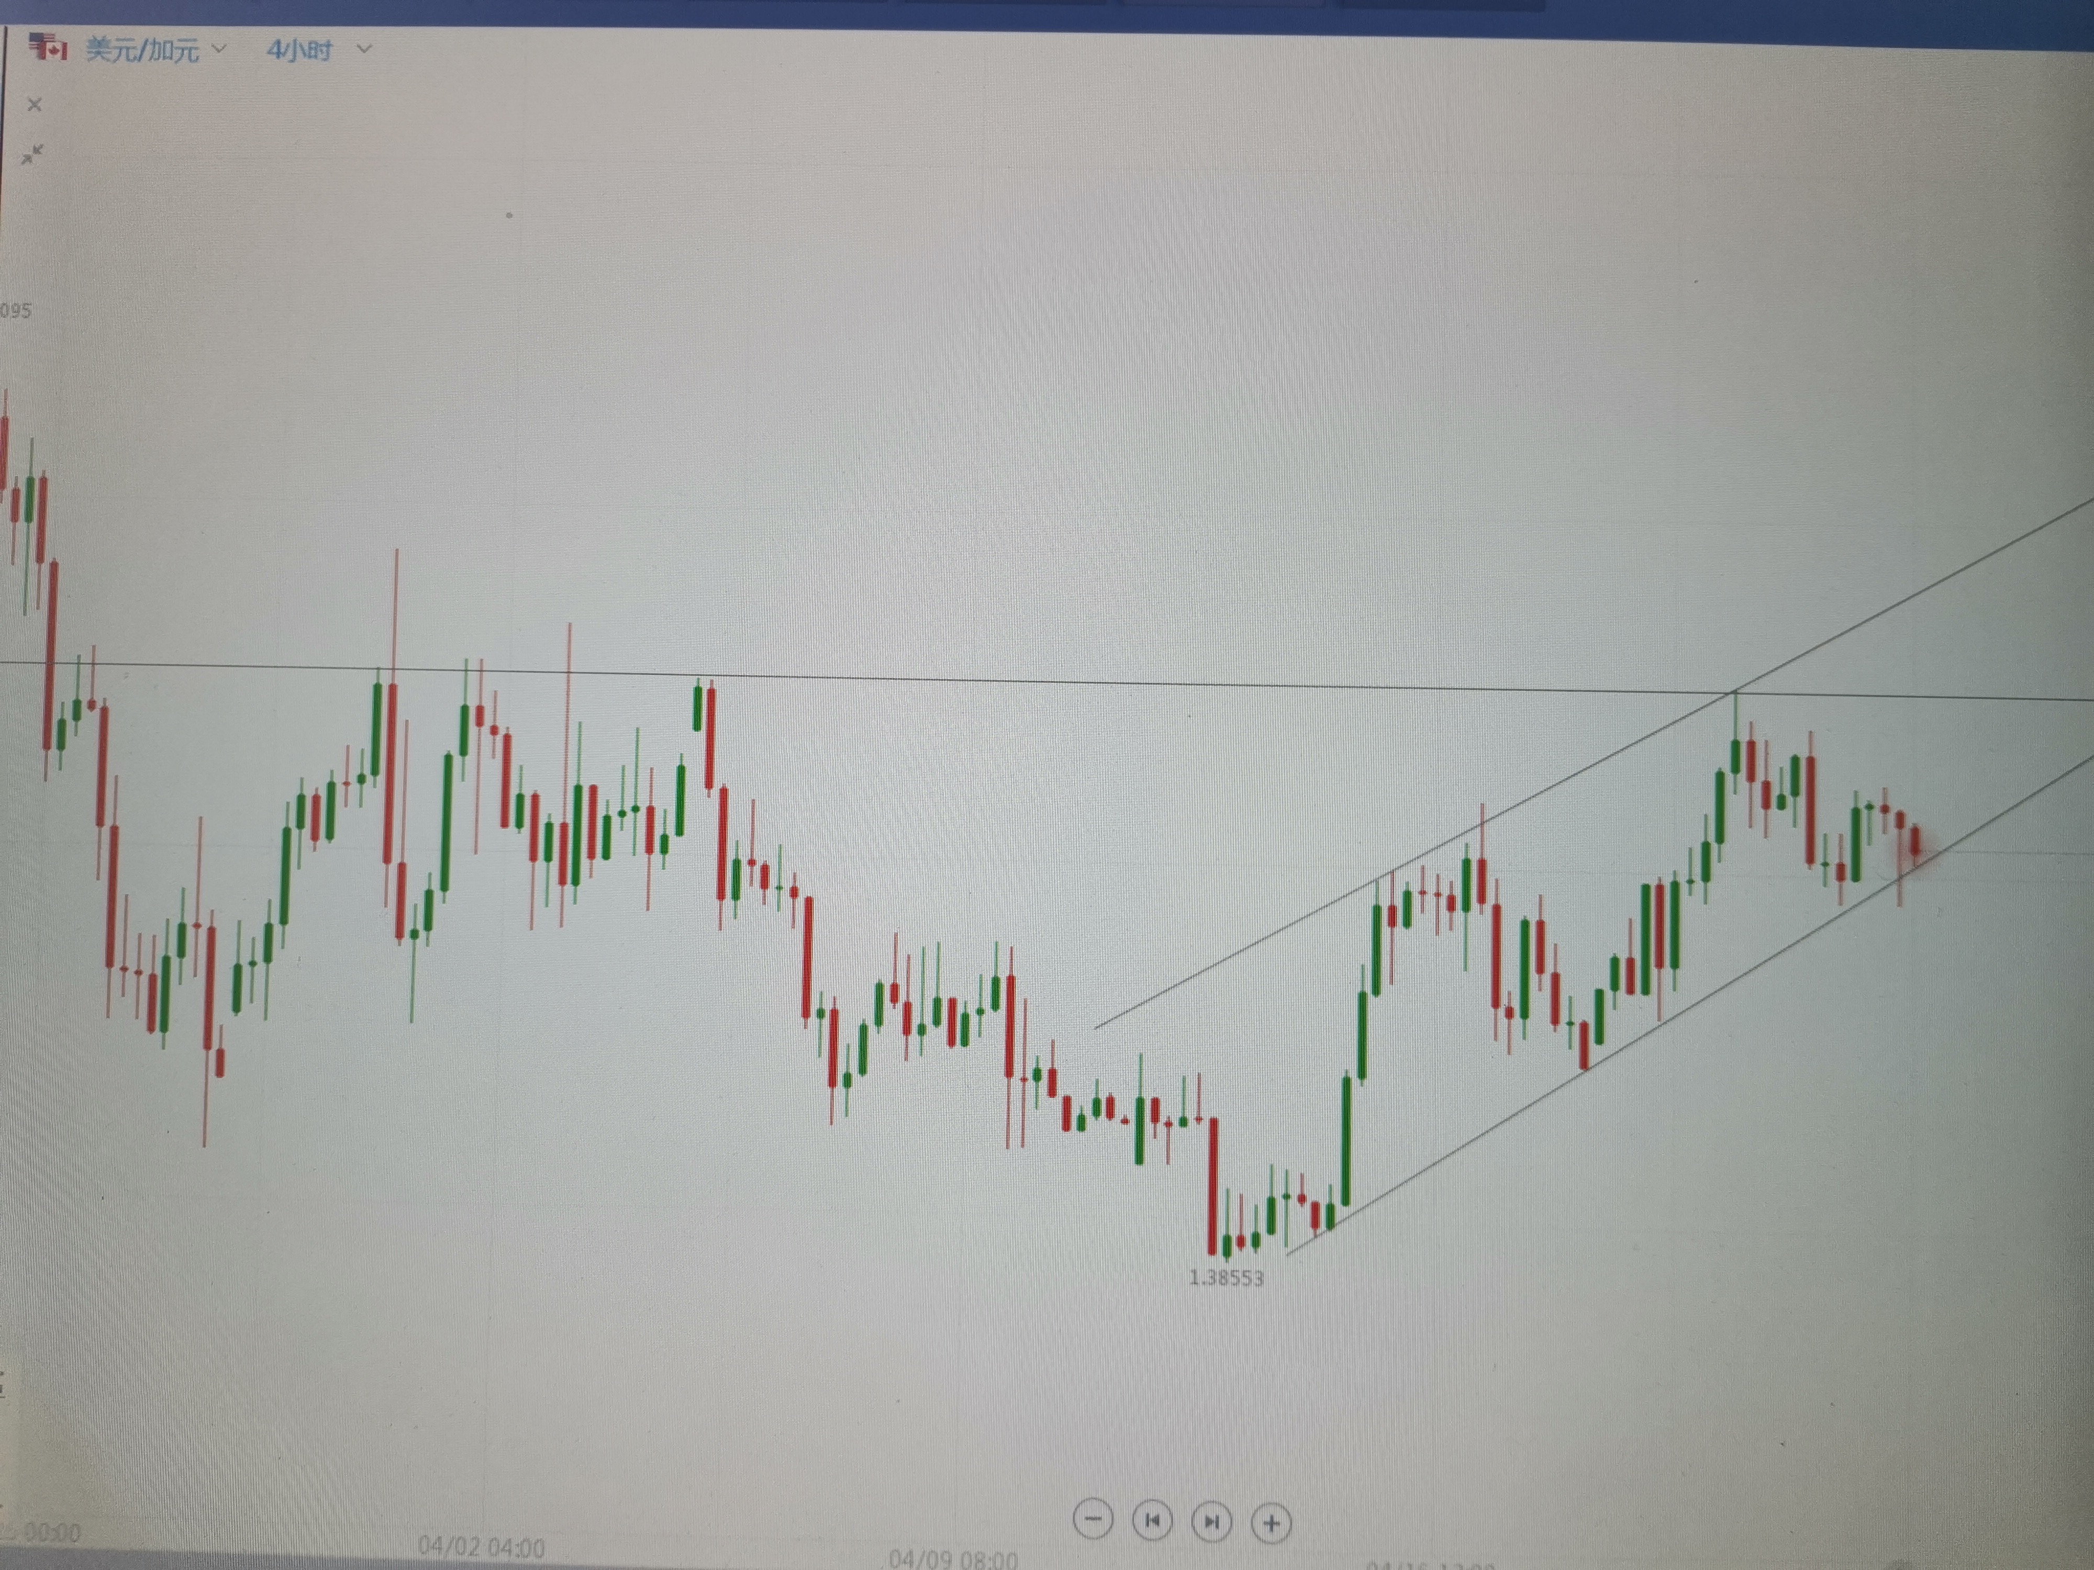The image size is (2094, 1570).
Task: Click the zoom out minus button
Action: 1093,1520
